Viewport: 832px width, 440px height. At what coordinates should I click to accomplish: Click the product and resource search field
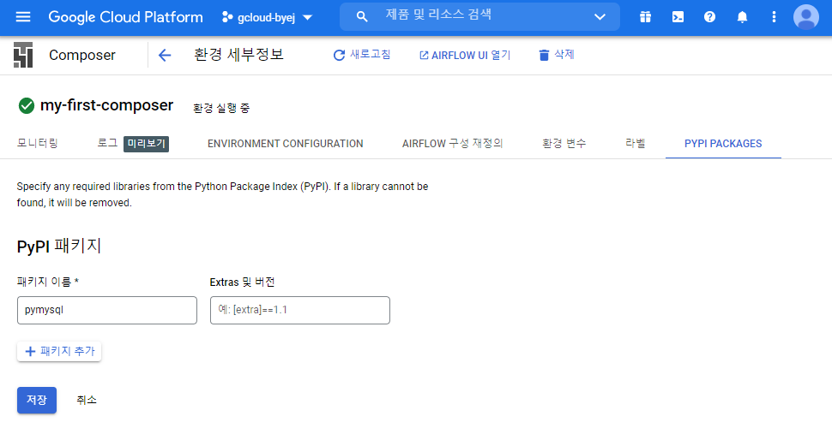tap(478, 16)
